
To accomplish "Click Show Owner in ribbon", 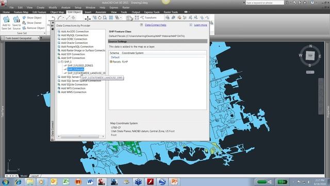I will (32, 23).
